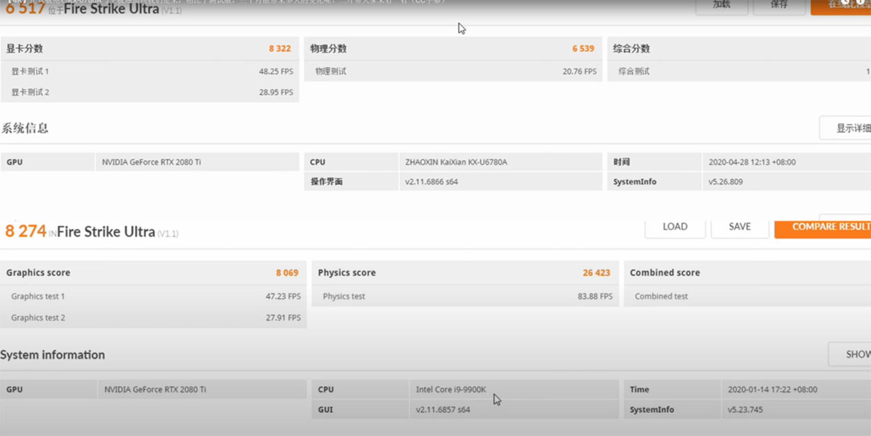Click the Graphics score heading
The image size is (871, 436).
pos(38,272)
